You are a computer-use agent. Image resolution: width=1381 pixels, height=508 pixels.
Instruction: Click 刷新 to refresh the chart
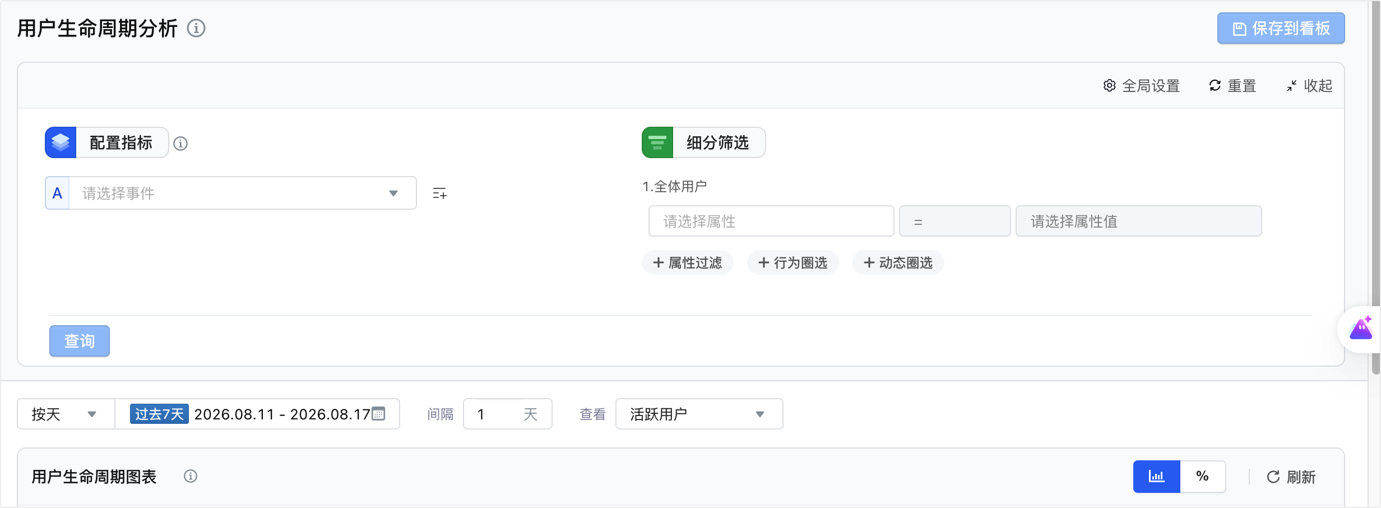click(x=1291, y=477)
